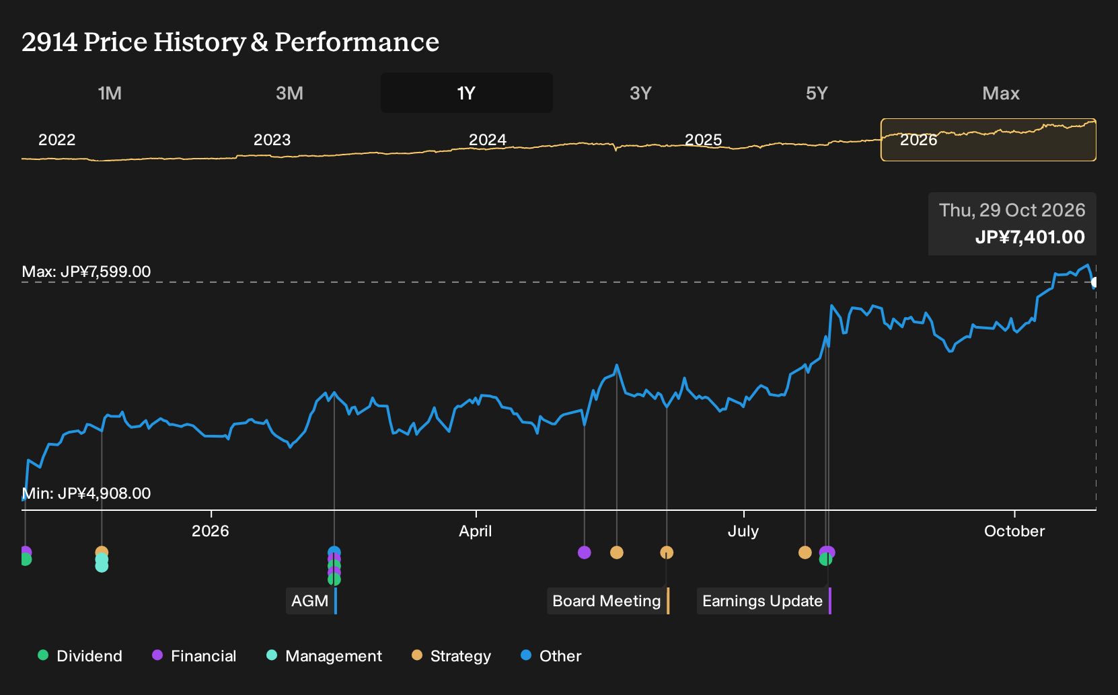
Task: Show the Max price history range
Action: [1001, 93]
